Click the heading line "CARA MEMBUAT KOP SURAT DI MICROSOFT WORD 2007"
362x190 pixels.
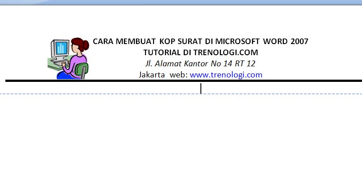pyautogui.click(x=200, y=41)
